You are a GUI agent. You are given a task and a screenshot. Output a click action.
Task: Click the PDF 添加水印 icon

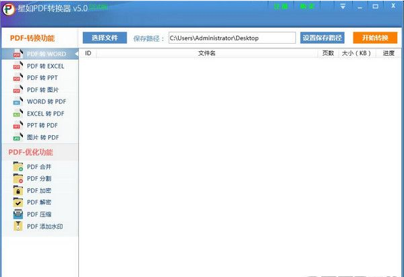coord(18,226)
